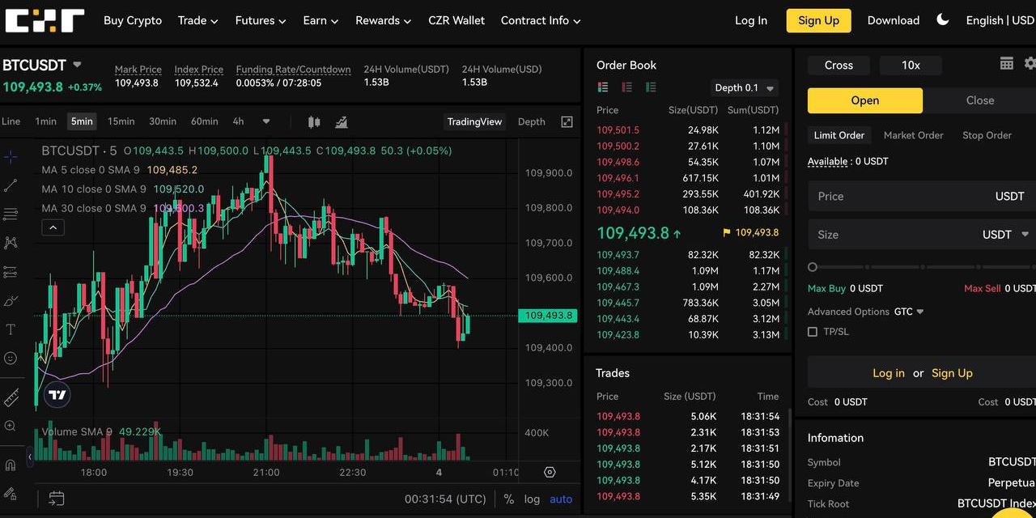Open the Futures menu
This screenshot has width=1036, height=518.
[260, 21]
